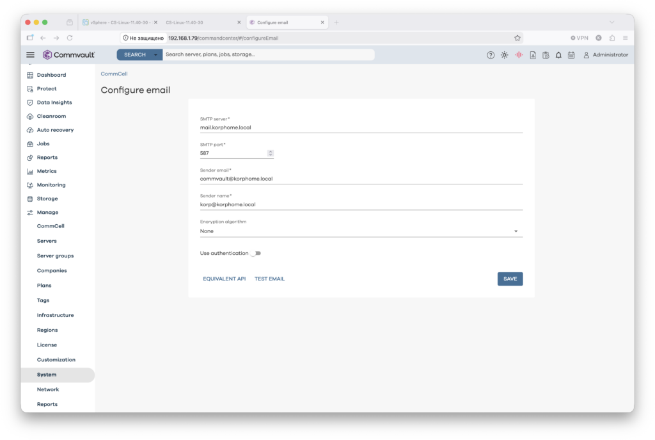Switch theme with the sun icon
Viewport: 655px width, 440px height.
tap(504, 55)
